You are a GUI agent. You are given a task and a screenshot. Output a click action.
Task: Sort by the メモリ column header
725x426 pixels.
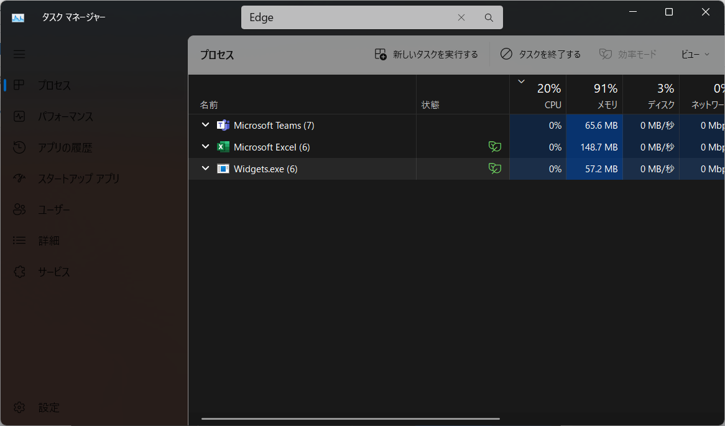pos(594,95)
